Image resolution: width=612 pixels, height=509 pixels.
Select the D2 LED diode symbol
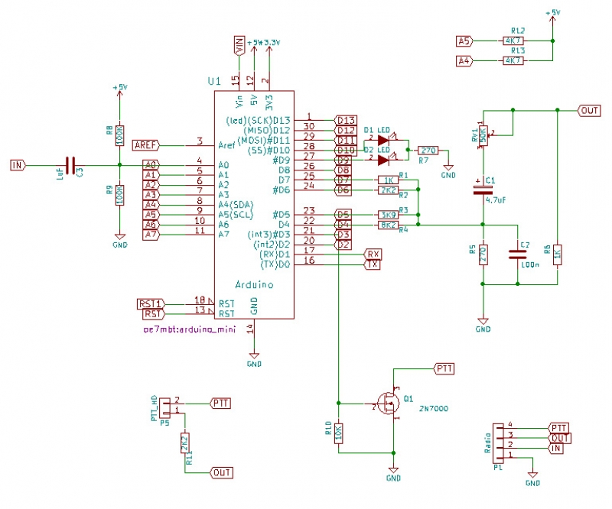[x=385, y=160]
